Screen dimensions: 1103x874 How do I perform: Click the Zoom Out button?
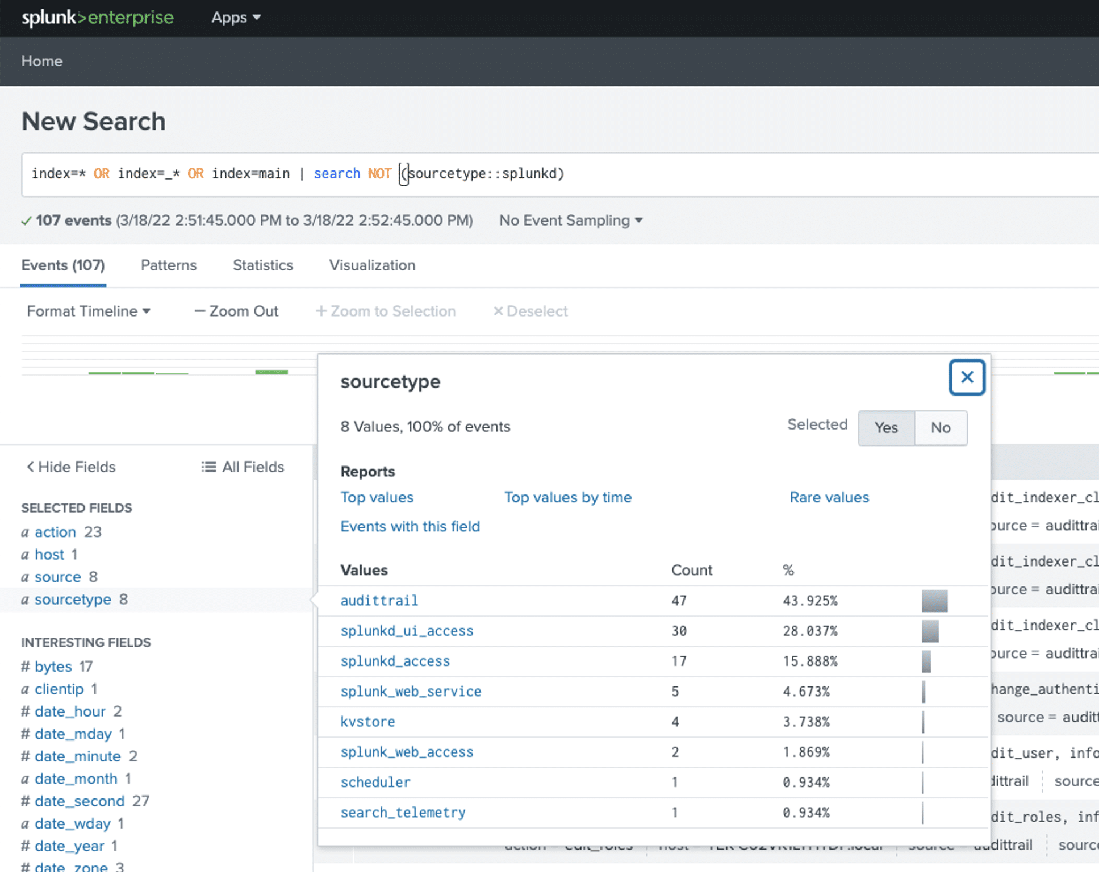point(236,311)
